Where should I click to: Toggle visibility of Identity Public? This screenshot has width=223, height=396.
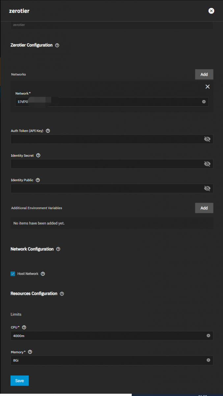pyautogui.click(x=207, y=188)
